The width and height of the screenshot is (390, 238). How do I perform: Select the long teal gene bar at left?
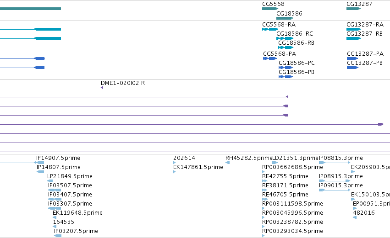pos(30,9)
